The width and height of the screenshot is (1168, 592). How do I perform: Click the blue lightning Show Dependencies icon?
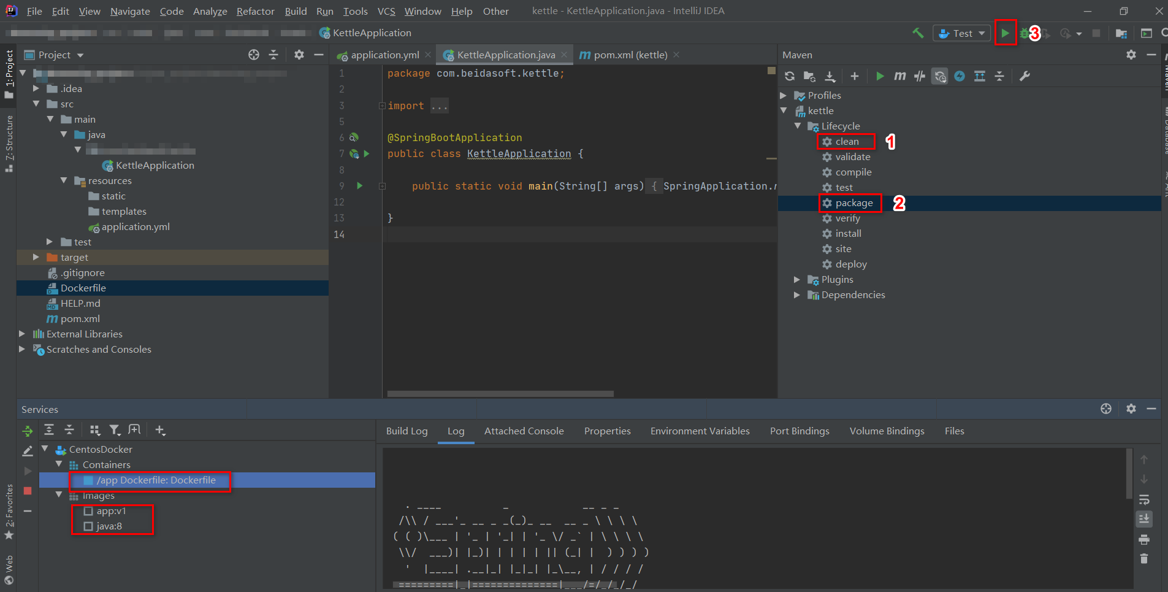960,76
